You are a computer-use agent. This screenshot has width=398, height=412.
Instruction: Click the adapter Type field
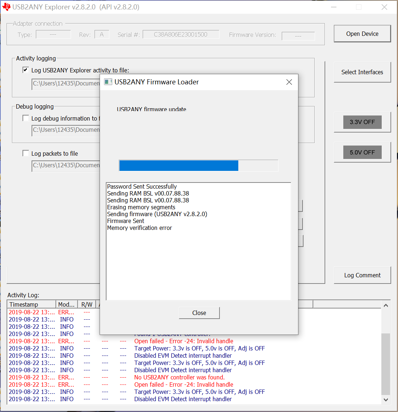pos(53,34)
